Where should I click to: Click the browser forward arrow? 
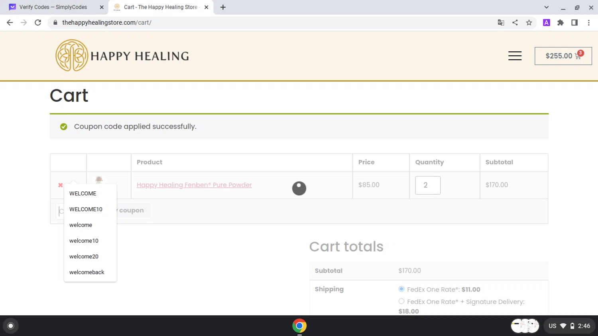24,23
